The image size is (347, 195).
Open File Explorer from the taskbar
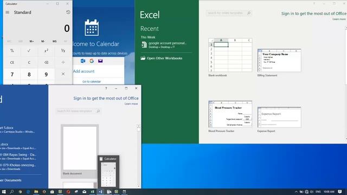point(36,192)
